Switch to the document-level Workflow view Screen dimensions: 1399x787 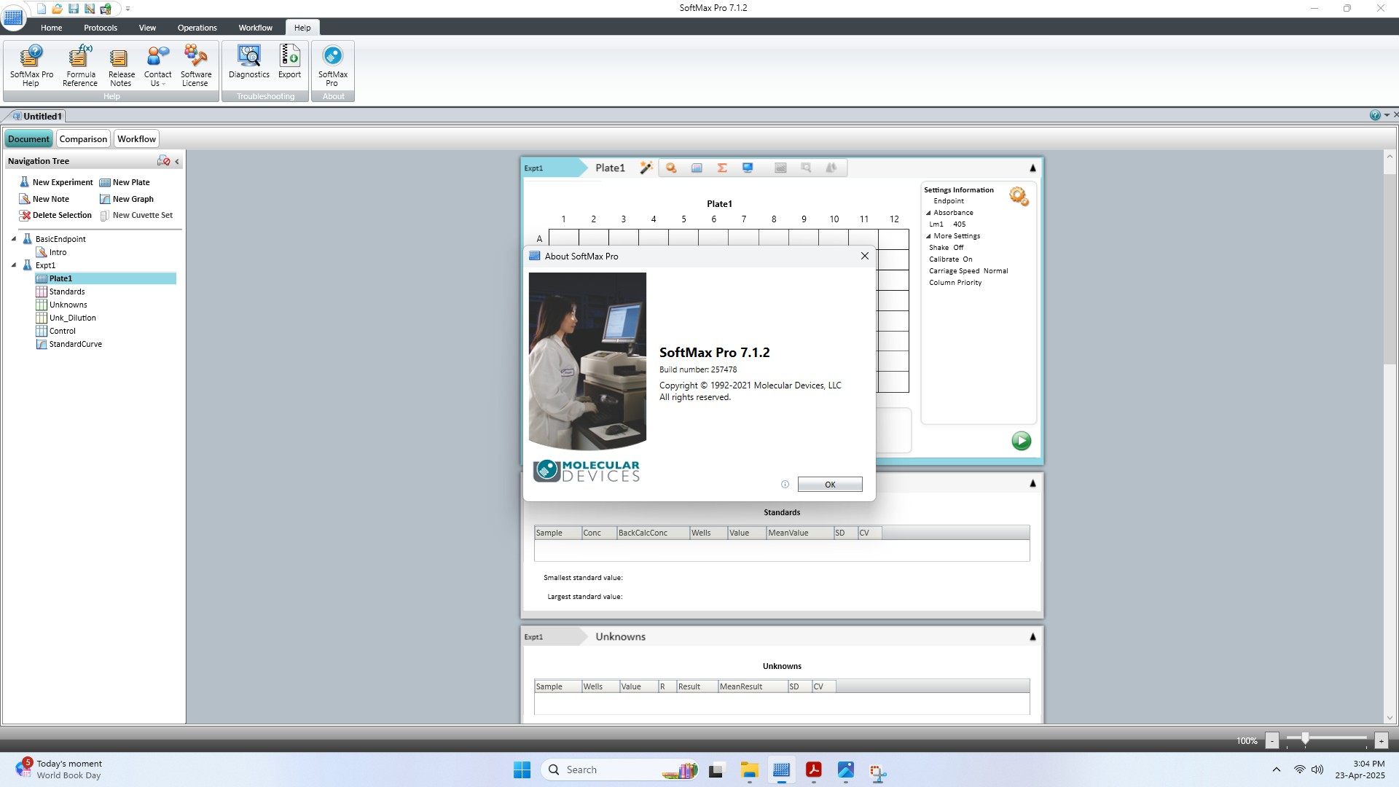click(136, 139)
